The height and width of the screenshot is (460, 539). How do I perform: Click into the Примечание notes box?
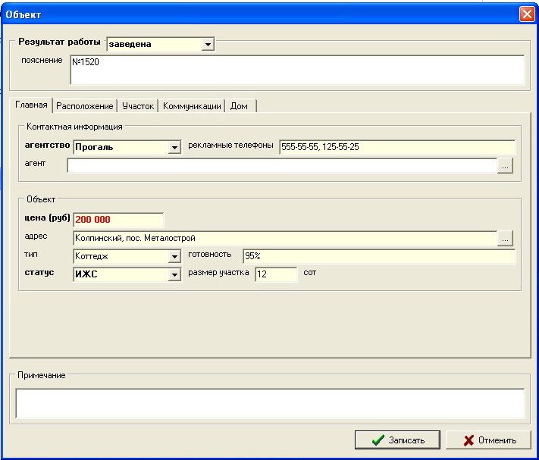[269, 403]
